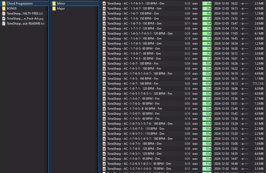Image resolution: width=266 pixels, height=173 pixels.
Task: Click the audio icon of 1-7-6-5-1- 120 BPM Gm
Action: (x=104, y=4)
